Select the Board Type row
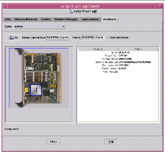The image size is (165, 152). tap(118, 56)
